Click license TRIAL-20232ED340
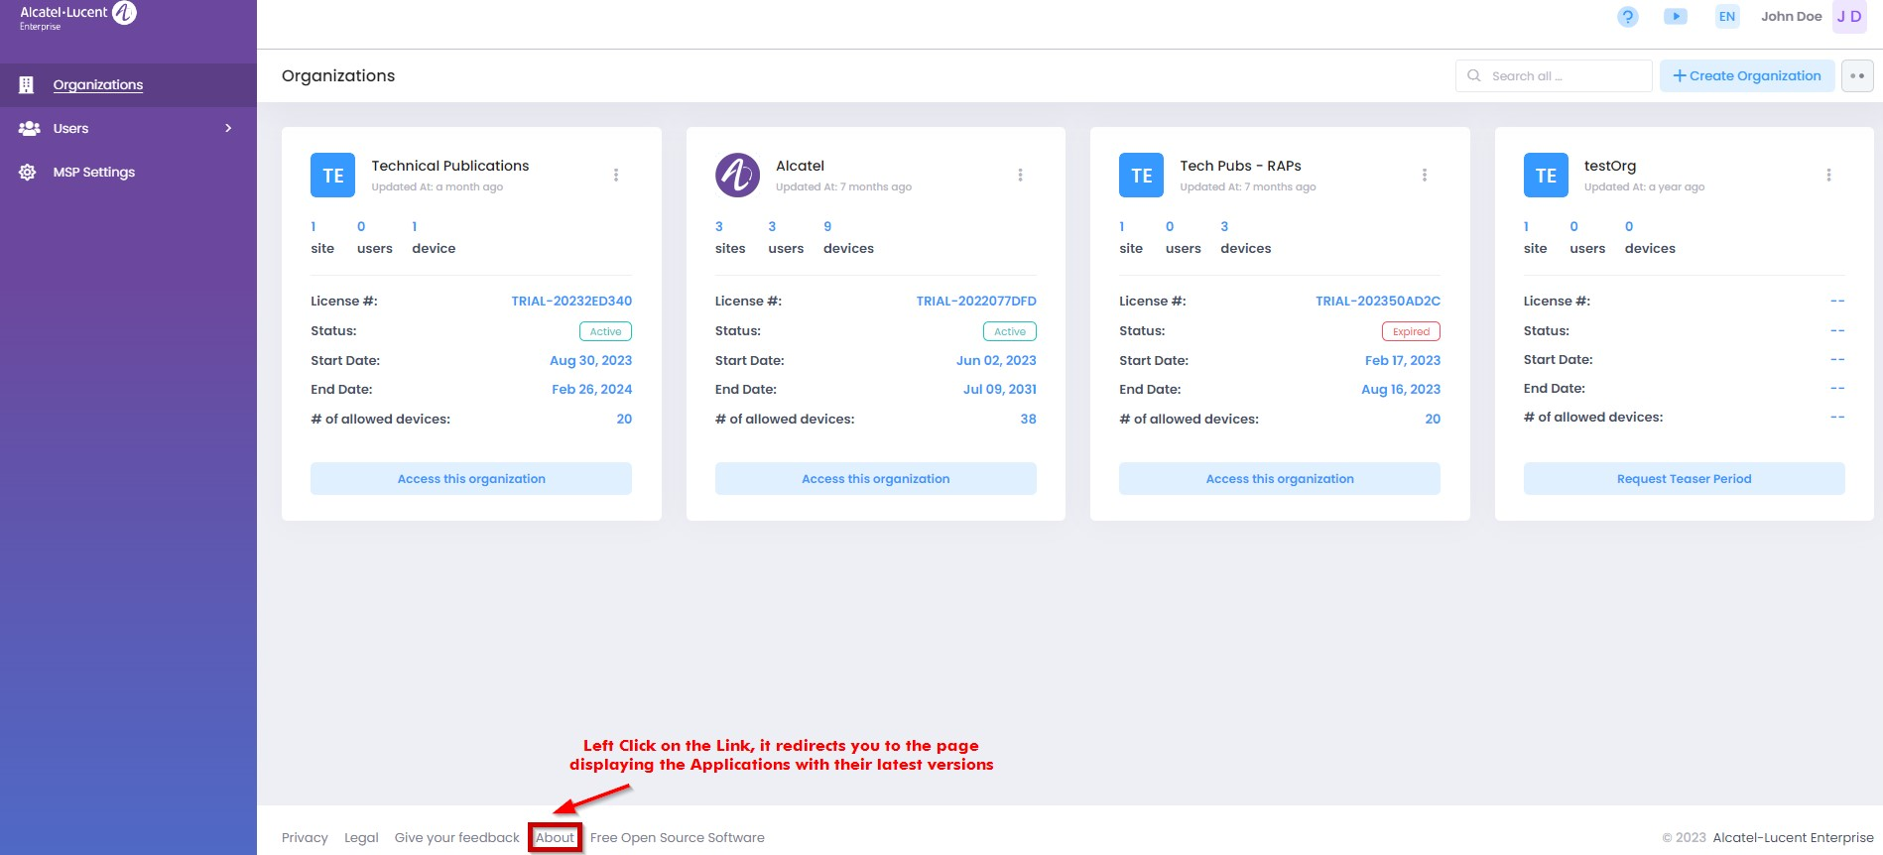 (571, 302)
